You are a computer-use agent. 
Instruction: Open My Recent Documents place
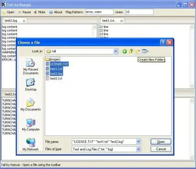[31, 67]
